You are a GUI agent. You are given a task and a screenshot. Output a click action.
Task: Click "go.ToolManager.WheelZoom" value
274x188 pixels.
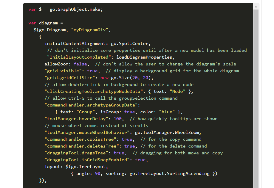click(x=167, y=132)
